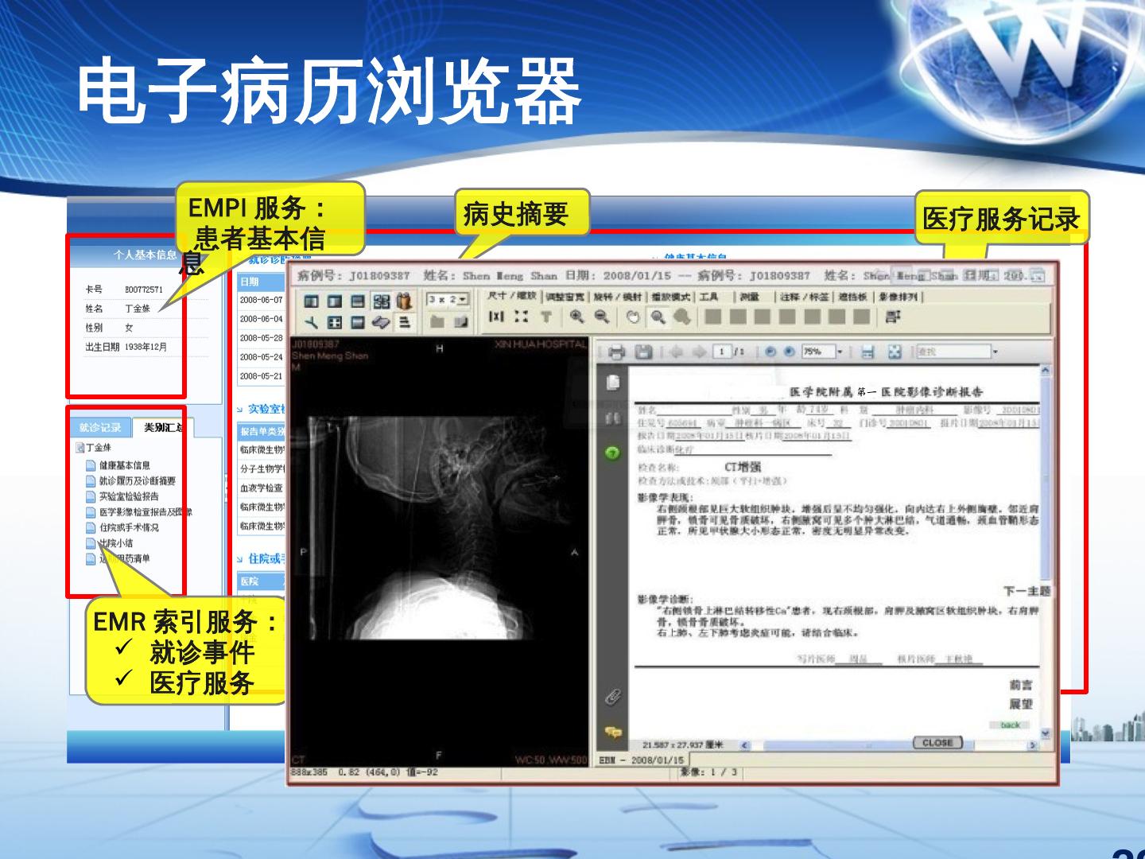
Task: Open the pages panel icon in report sidebar
Action: [613, 383]
